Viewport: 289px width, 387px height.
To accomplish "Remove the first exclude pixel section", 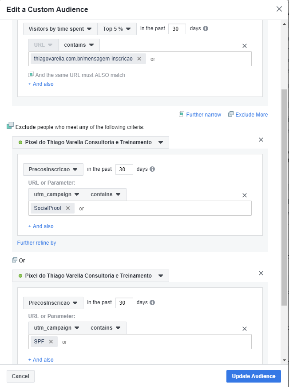I will (x=261, y=140).
